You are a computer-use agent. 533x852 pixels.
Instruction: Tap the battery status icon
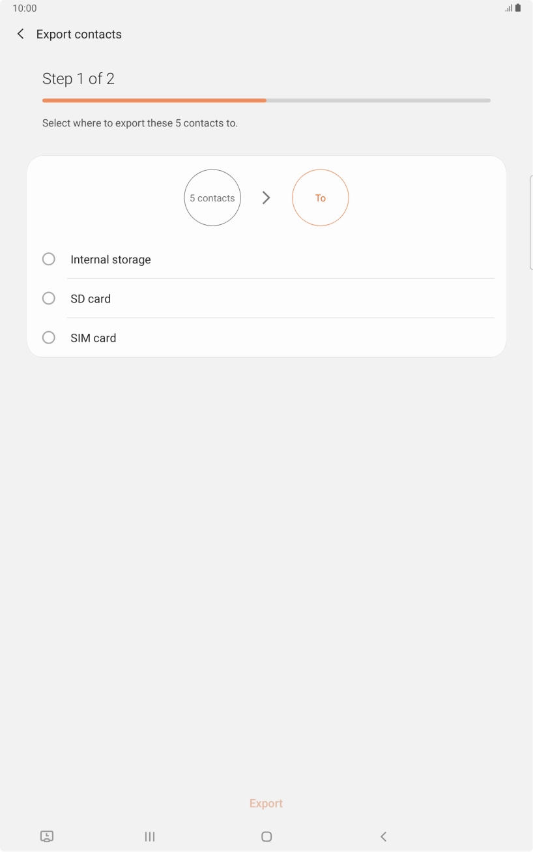pos(518,8)
